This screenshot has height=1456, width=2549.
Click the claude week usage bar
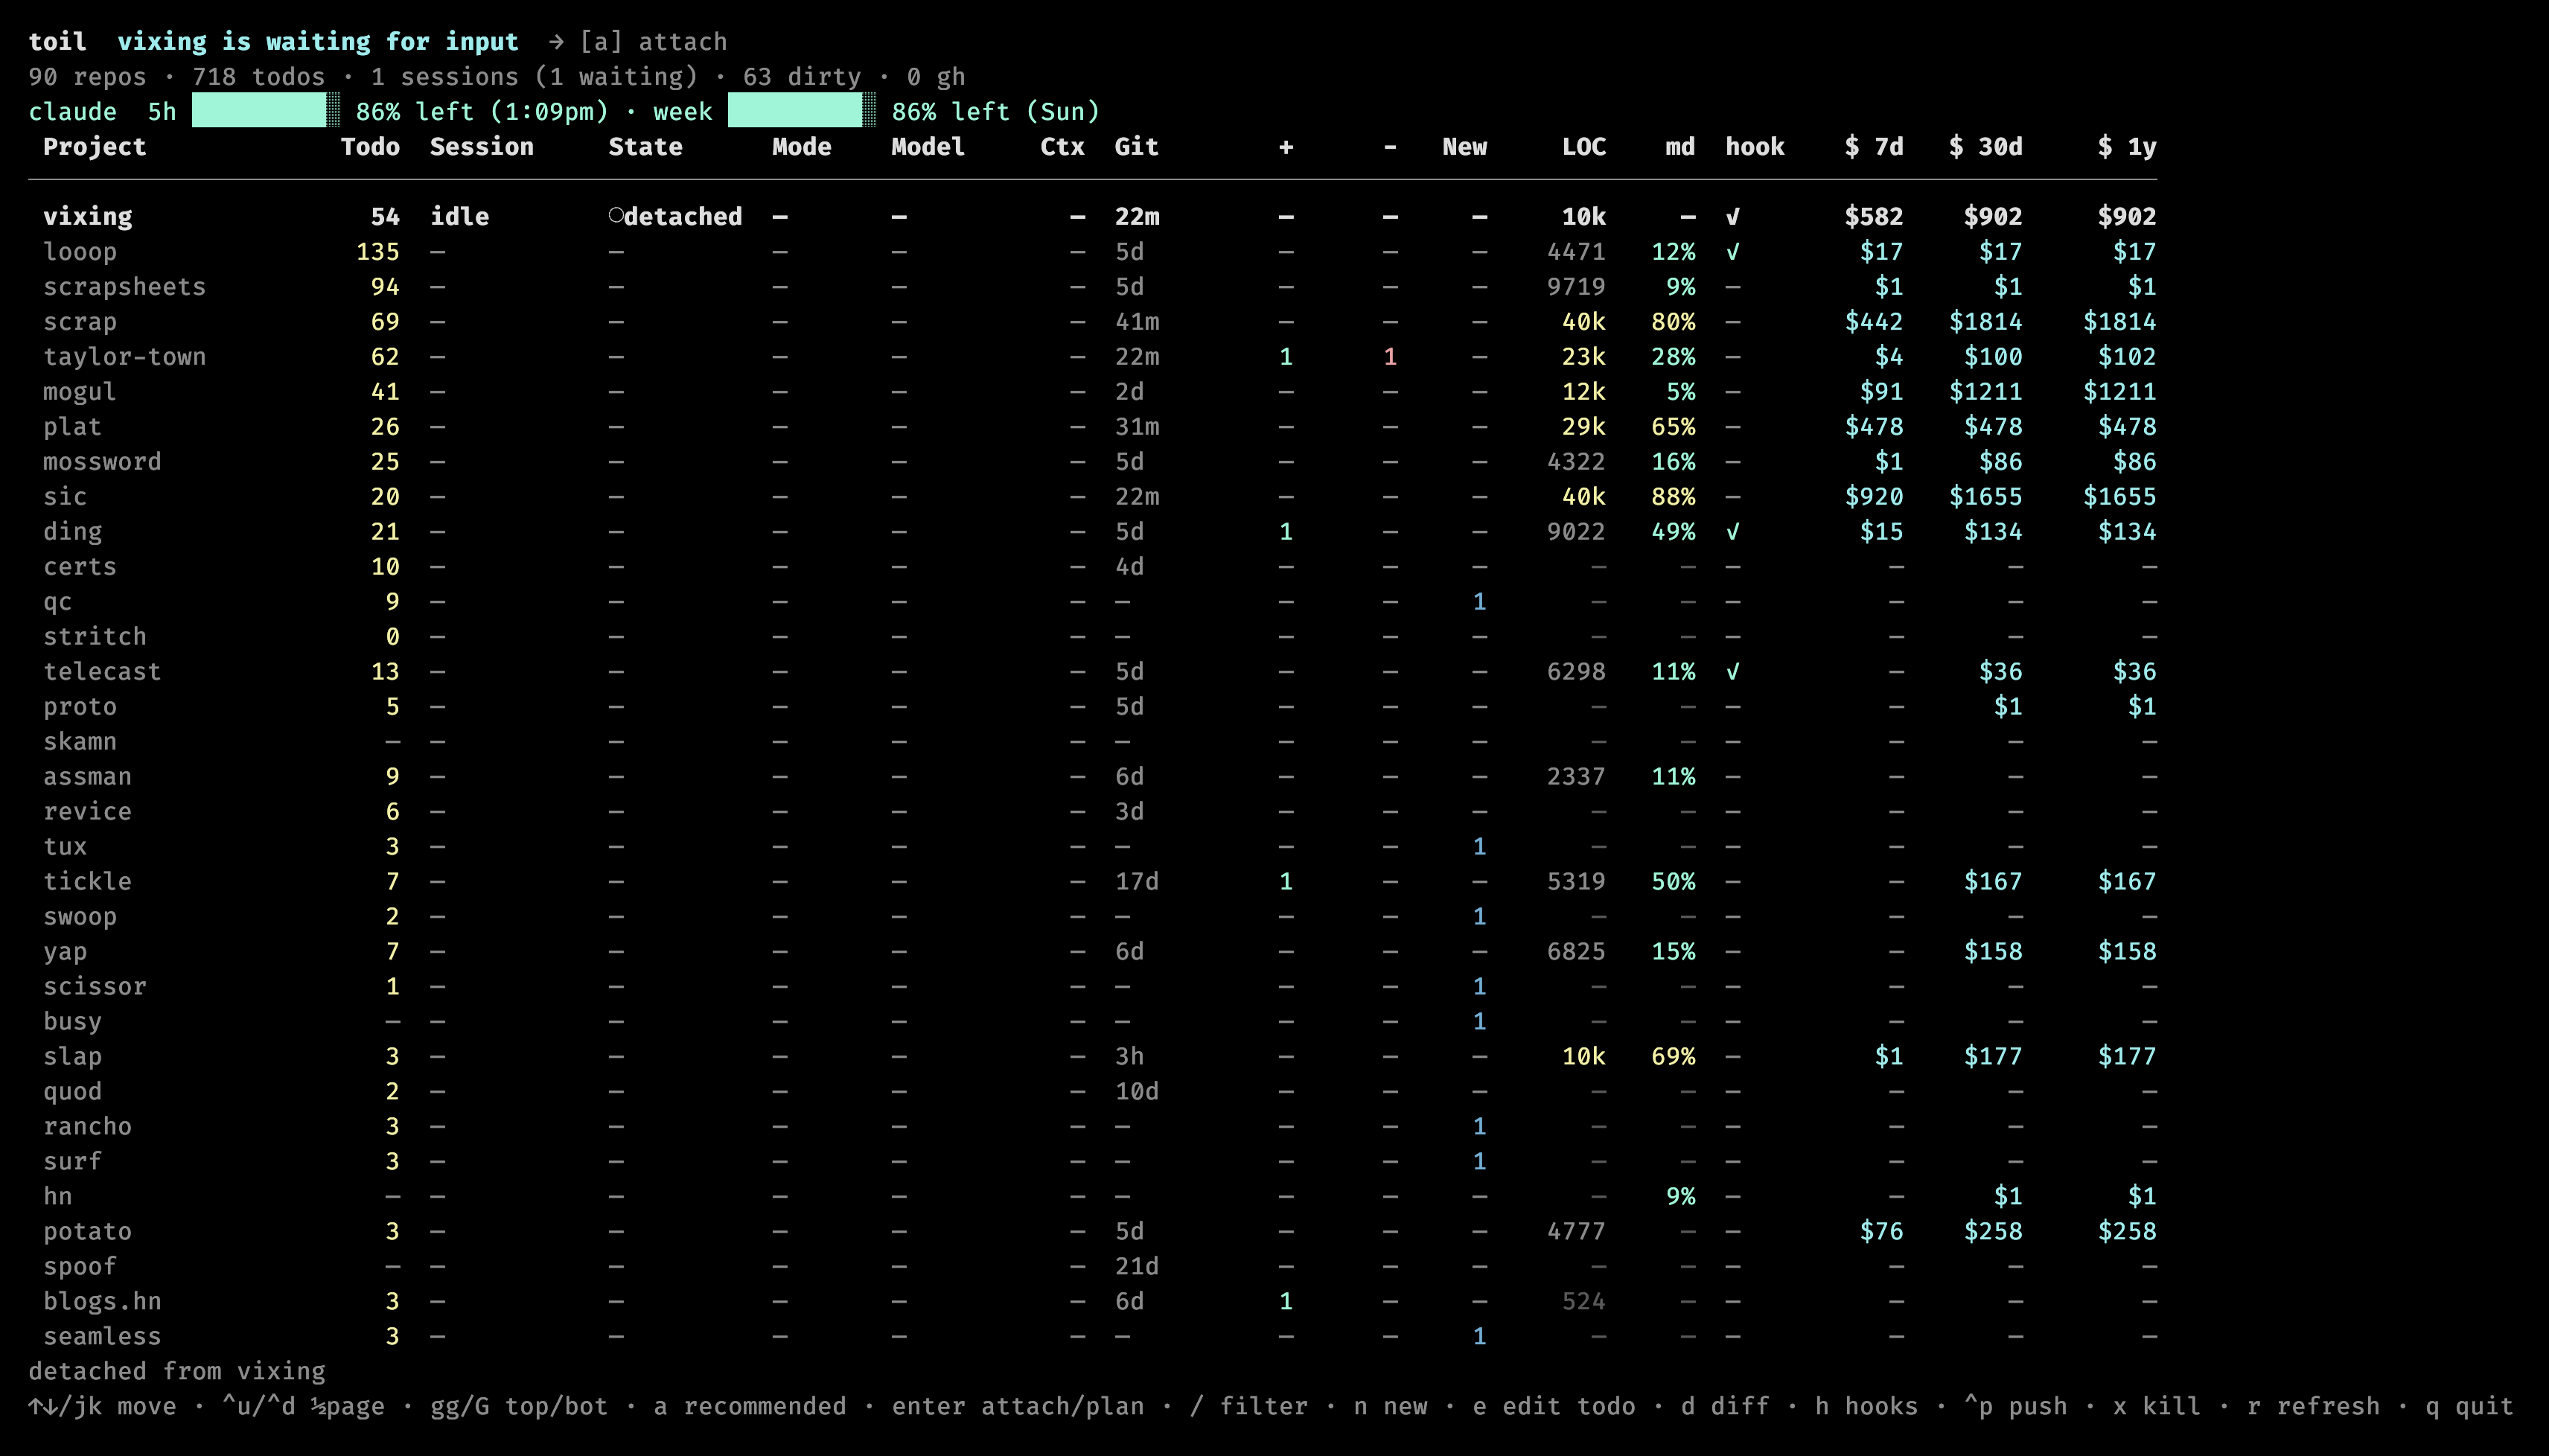[802, 111]
